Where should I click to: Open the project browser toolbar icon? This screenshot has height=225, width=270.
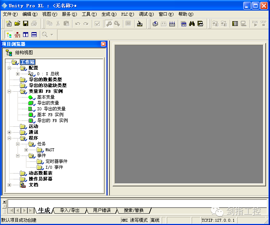[x=200, y=23]
